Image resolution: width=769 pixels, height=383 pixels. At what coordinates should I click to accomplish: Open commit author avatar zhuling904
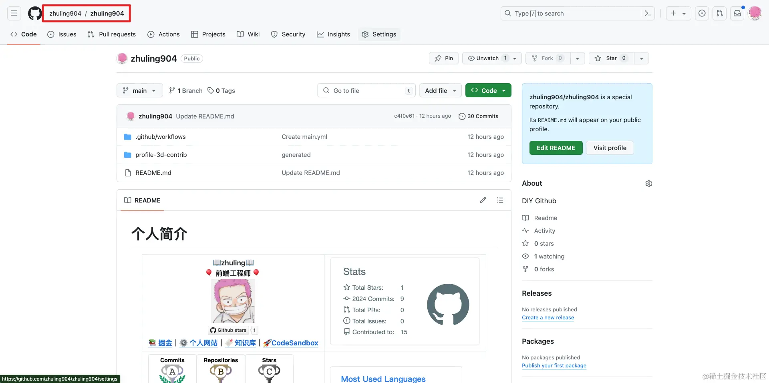tap(131, 116)
